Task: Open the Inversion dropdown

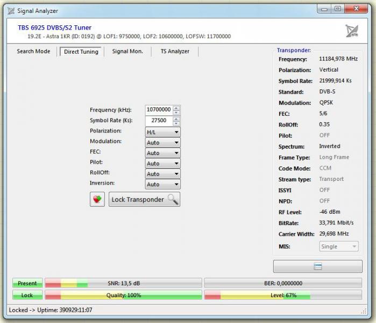Action: click(162, 184)
